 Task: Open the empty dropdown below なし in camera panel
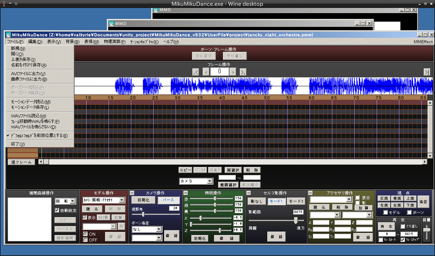(159, 238)
